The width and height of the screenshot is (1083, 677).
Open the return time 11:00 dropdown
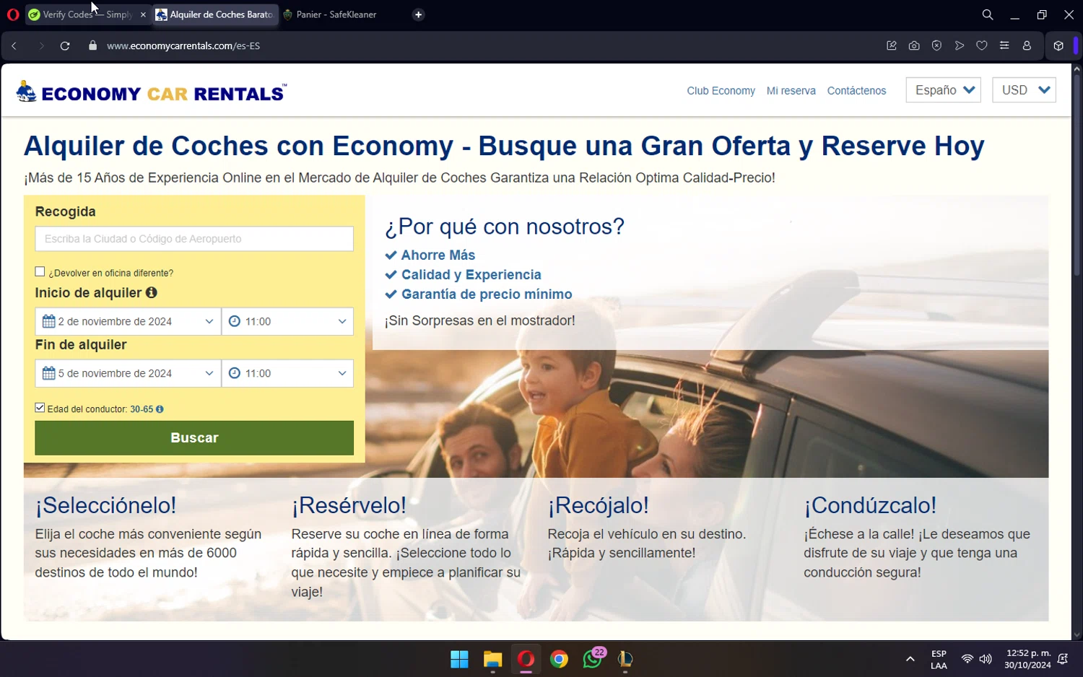(x=287, y=373)
